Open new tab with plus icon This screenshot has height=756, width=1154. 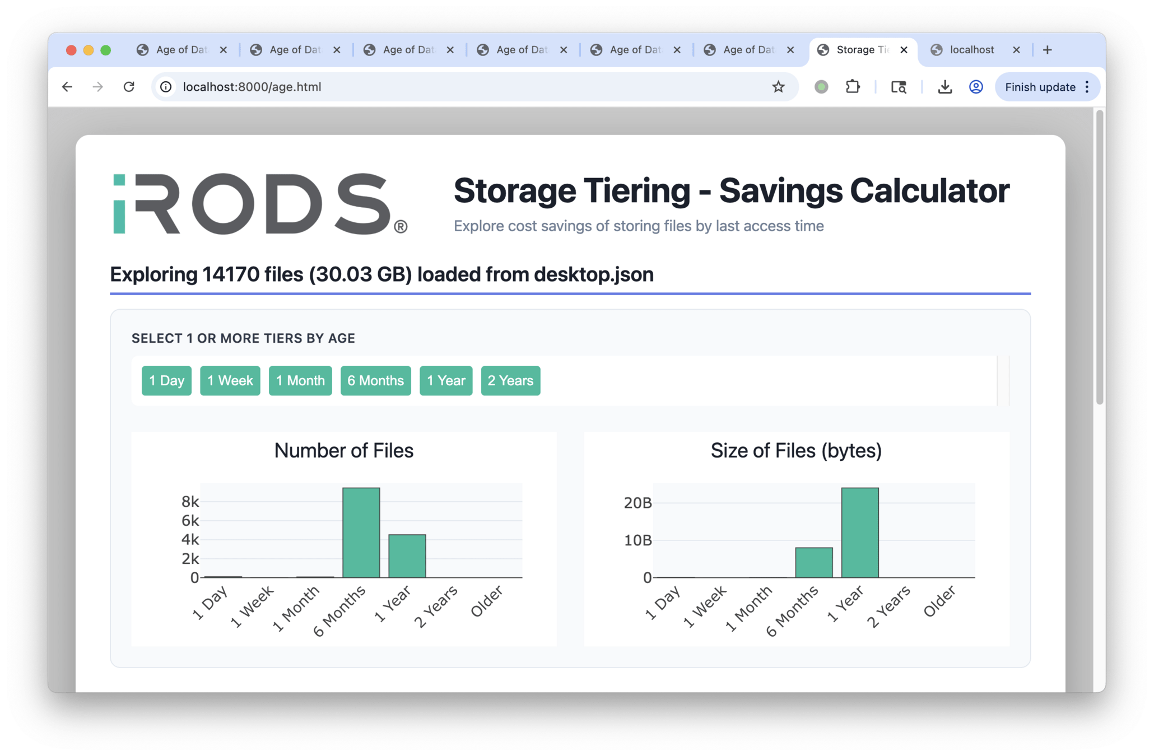1047,50
